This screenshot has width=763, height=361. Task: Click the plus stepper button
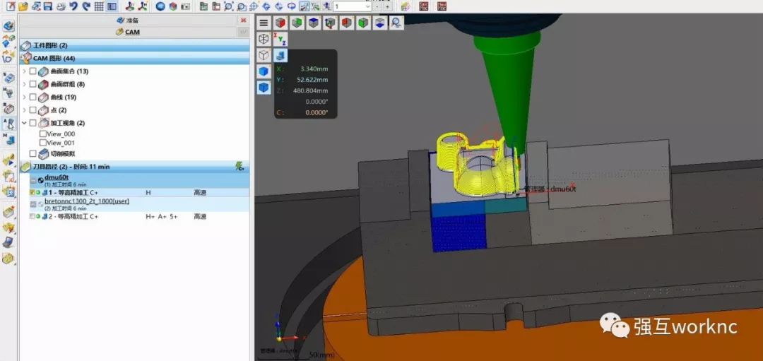coord(387,7)
